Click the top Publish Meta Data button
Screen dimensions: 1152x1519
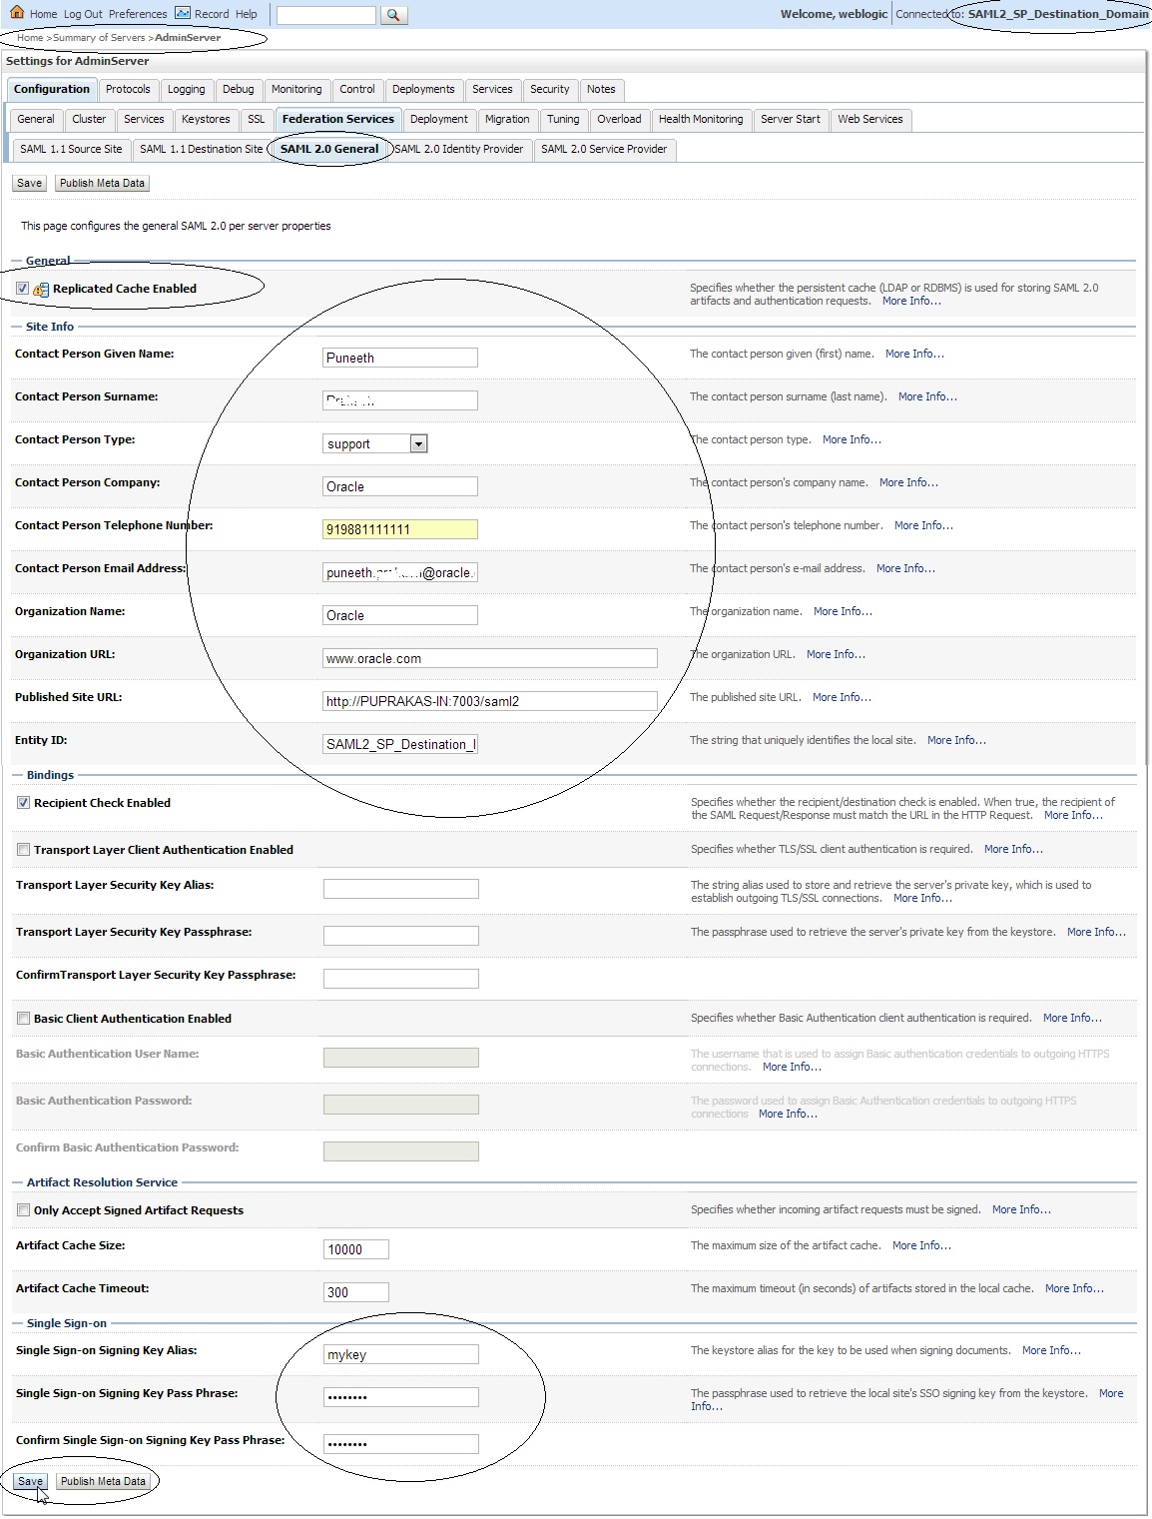102,183
